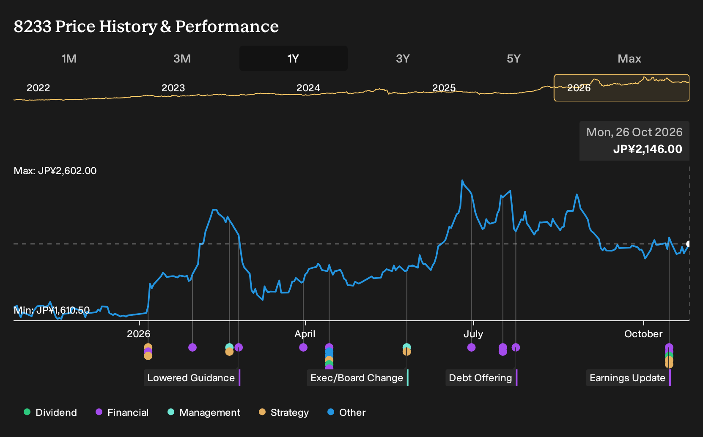
Task: Select lowest orange Strategy marker at 2026 tick
Action: click(148, 356)
